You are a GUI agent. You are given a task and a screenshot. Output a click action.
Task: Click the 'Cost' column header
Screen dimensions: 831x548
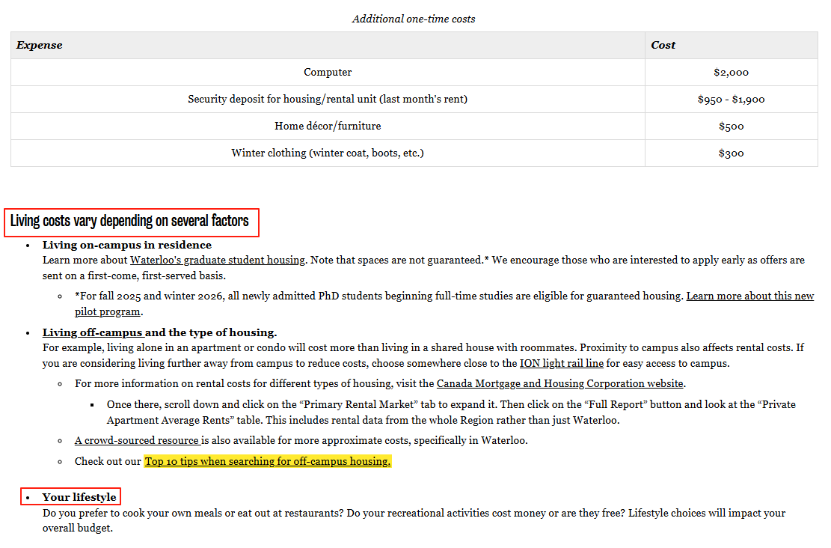pos(663,45)
